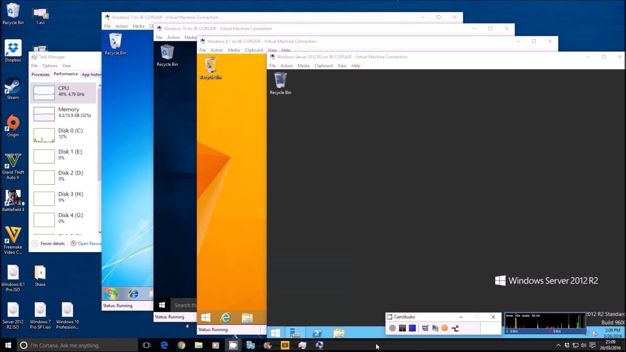Click the CamStudio red SWF producer icon
Screen dimensions: 626x352
(455, 328)
